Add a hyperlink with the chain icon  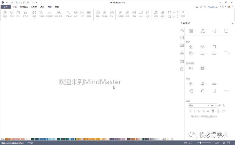click(120, 13)
